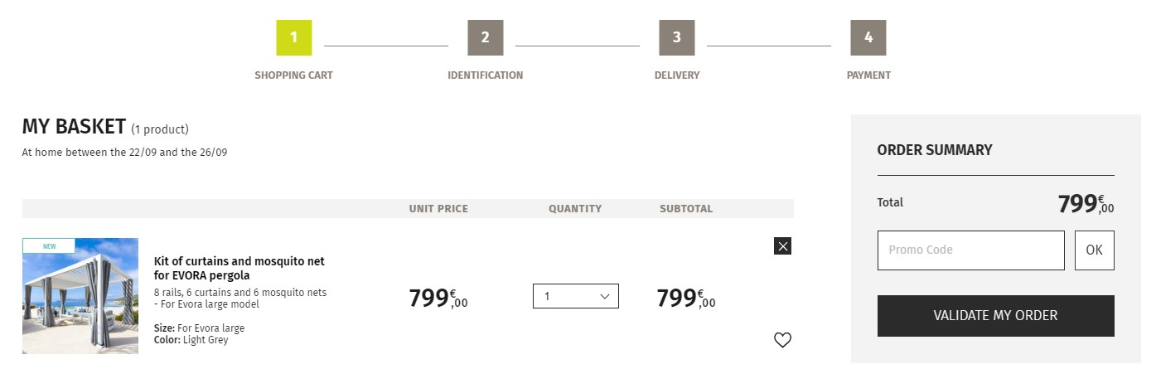Screen dimensions: 1156x374
Task: Add the product to wishlist via heart icon
Action: [x=783, y=340]
